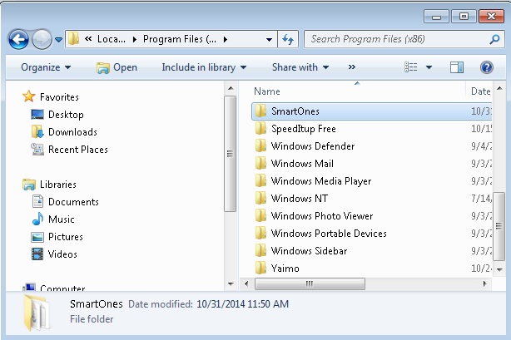Toggle the preview pane button

point(457,67)
